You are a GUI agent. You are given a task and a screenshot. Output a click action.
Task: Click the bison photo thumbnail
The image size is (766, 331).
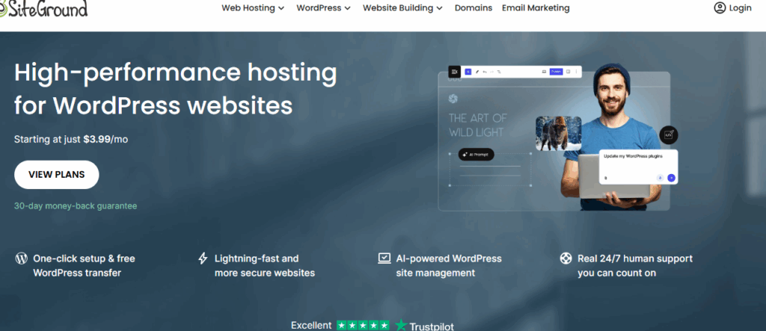point(559,133)
